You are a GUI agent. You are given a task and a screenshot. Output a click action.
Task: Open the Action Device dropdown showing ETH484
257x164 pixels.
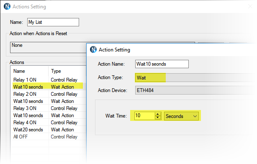[x=196, y=90]
